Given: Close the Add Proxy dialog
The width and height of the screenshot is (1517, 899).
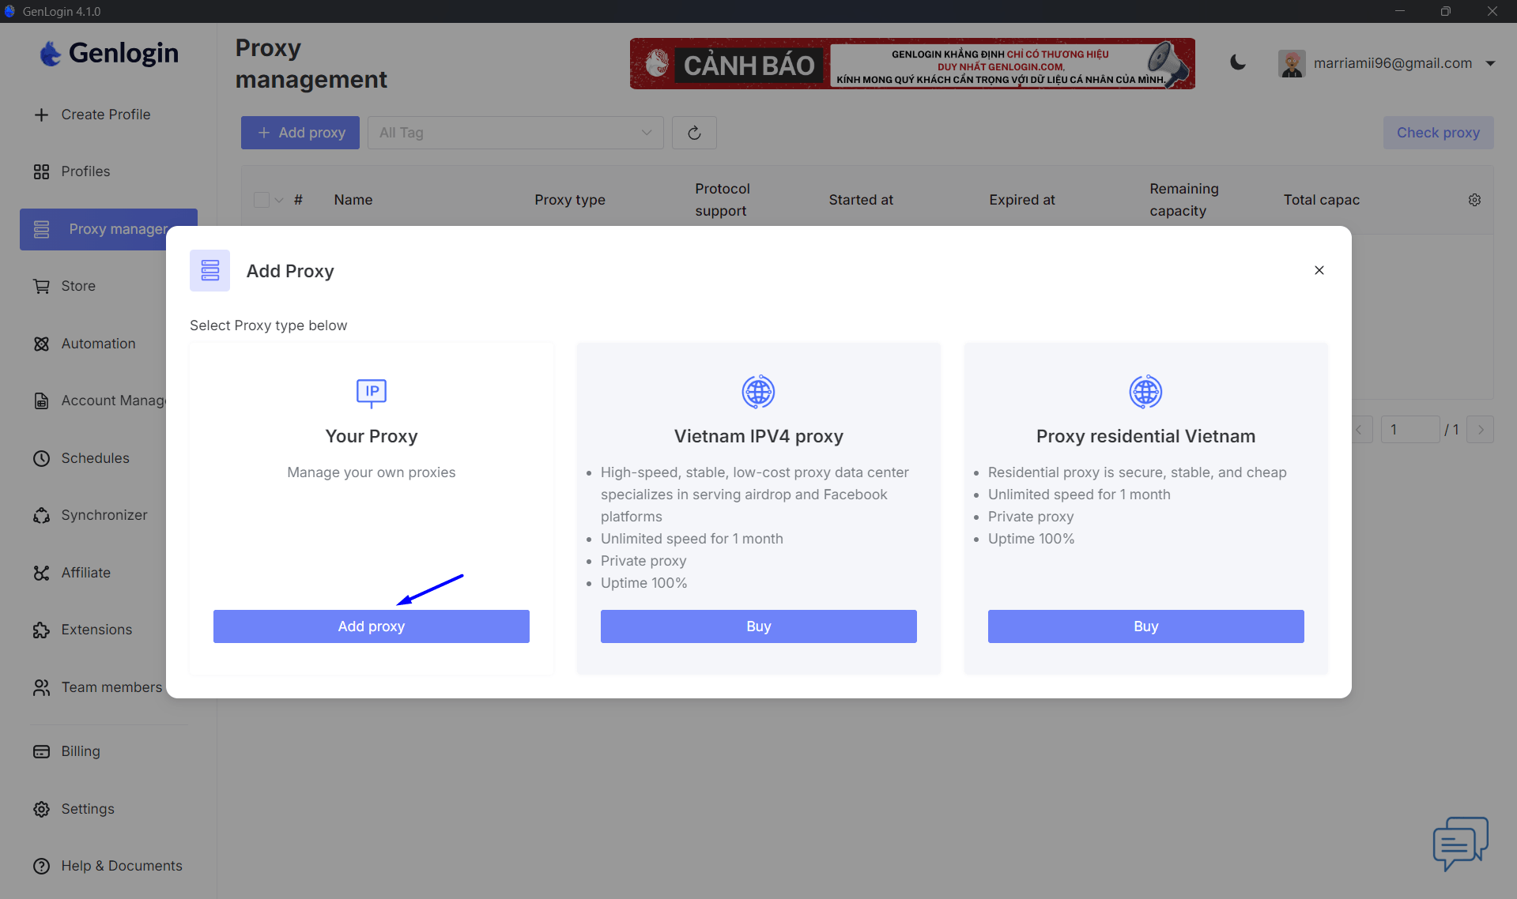Looking at the screenshot, I should (x=1319, y=270).
